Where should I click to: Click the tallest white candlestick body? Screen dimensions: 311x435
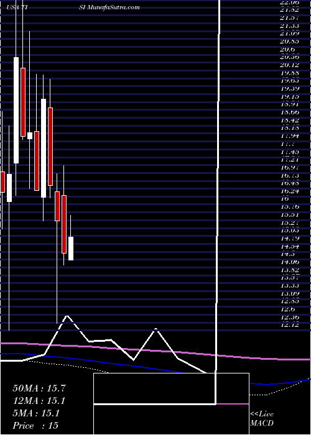(x=16, y=111)
